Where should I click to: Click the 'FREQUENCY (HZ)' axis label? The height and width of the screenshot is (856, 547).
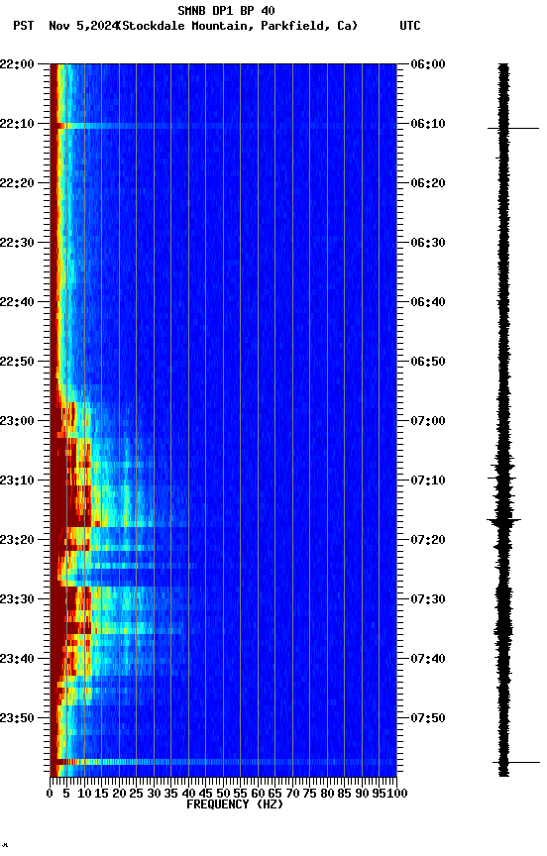click(235, 804)
